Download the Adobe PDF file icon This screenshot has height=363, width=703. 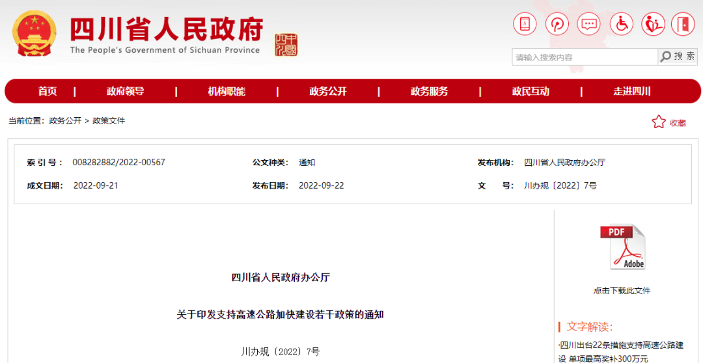coord(622,247)
